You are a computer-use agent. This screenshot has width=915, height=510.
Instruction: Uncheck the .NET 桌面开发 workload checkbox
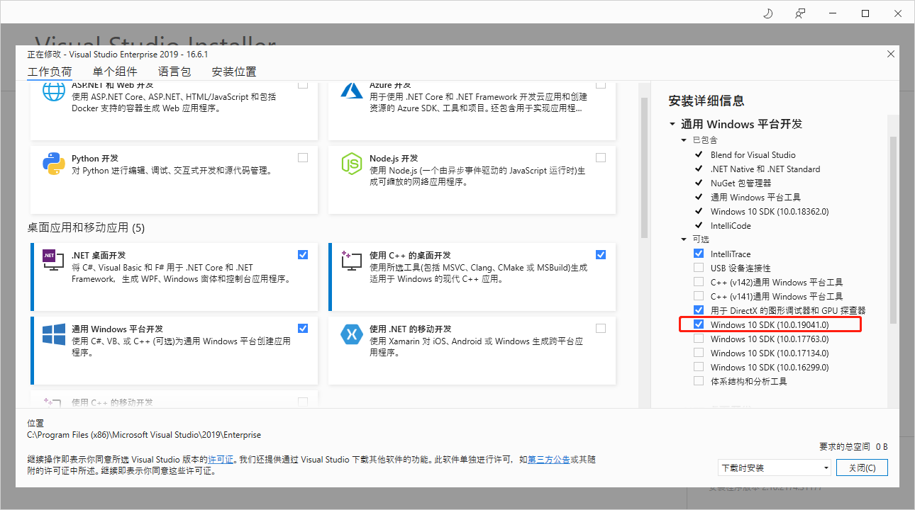click(303, 254)
